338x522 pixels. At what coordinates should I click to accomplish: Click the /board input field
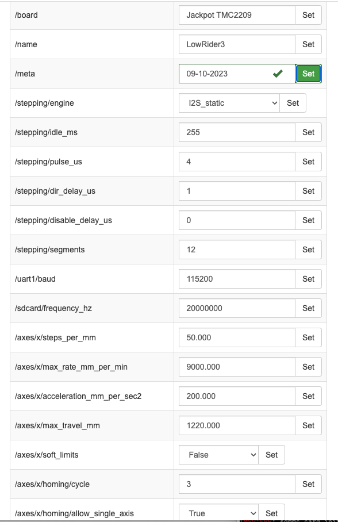pyautogui.click(x=237, y=15)
